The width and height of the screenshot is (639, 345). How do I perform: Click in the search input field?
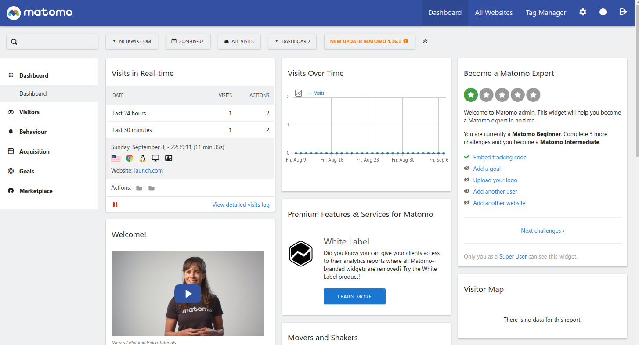click(x=52, y=42)
